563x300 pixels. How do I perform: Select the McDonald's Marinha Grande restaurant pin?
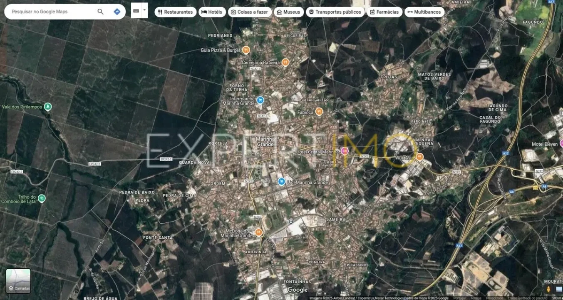coord(259,232)
